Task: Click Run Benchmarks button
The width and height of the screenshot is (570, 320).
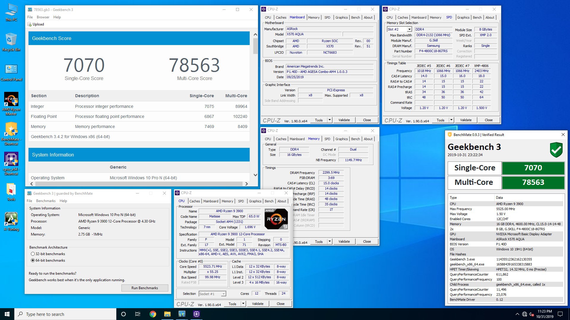Action: 145,288
